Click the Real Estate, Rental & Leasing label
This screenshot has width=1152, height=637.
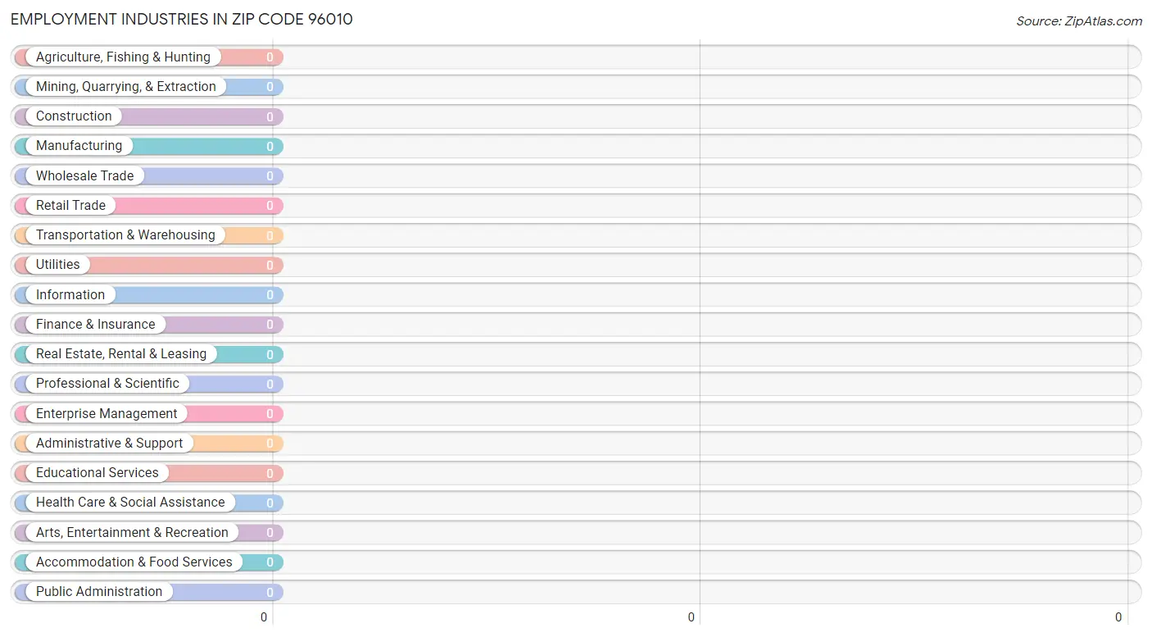[121, 354]
